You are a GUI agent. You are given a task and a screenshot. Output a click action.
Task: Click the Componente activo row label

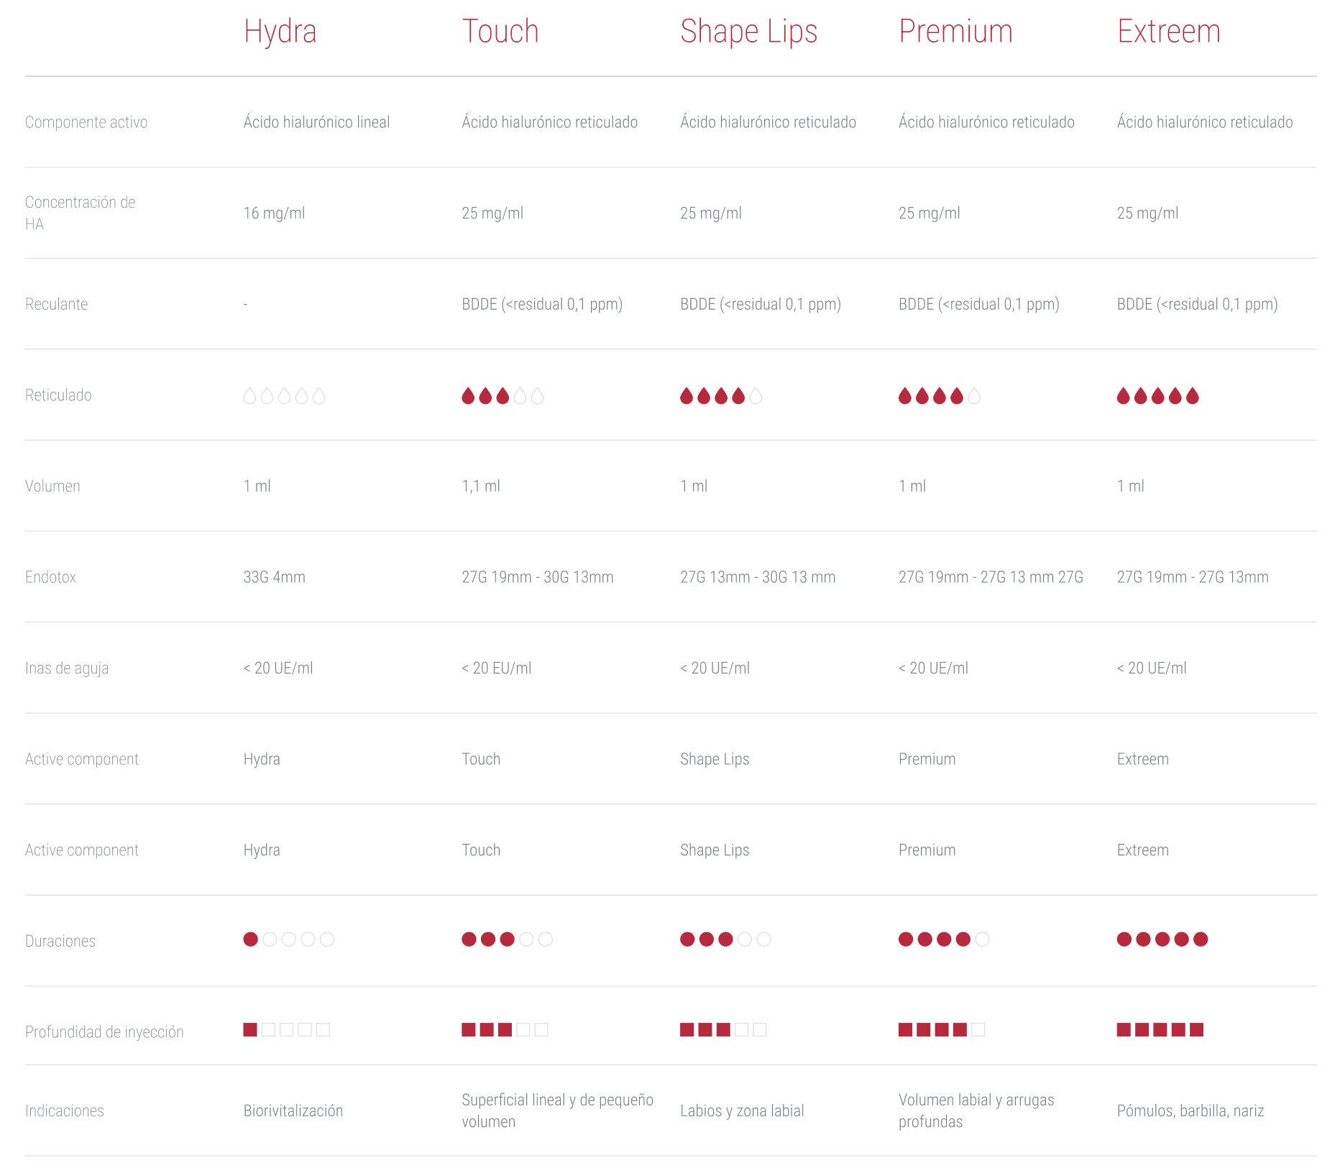(86, 122)
